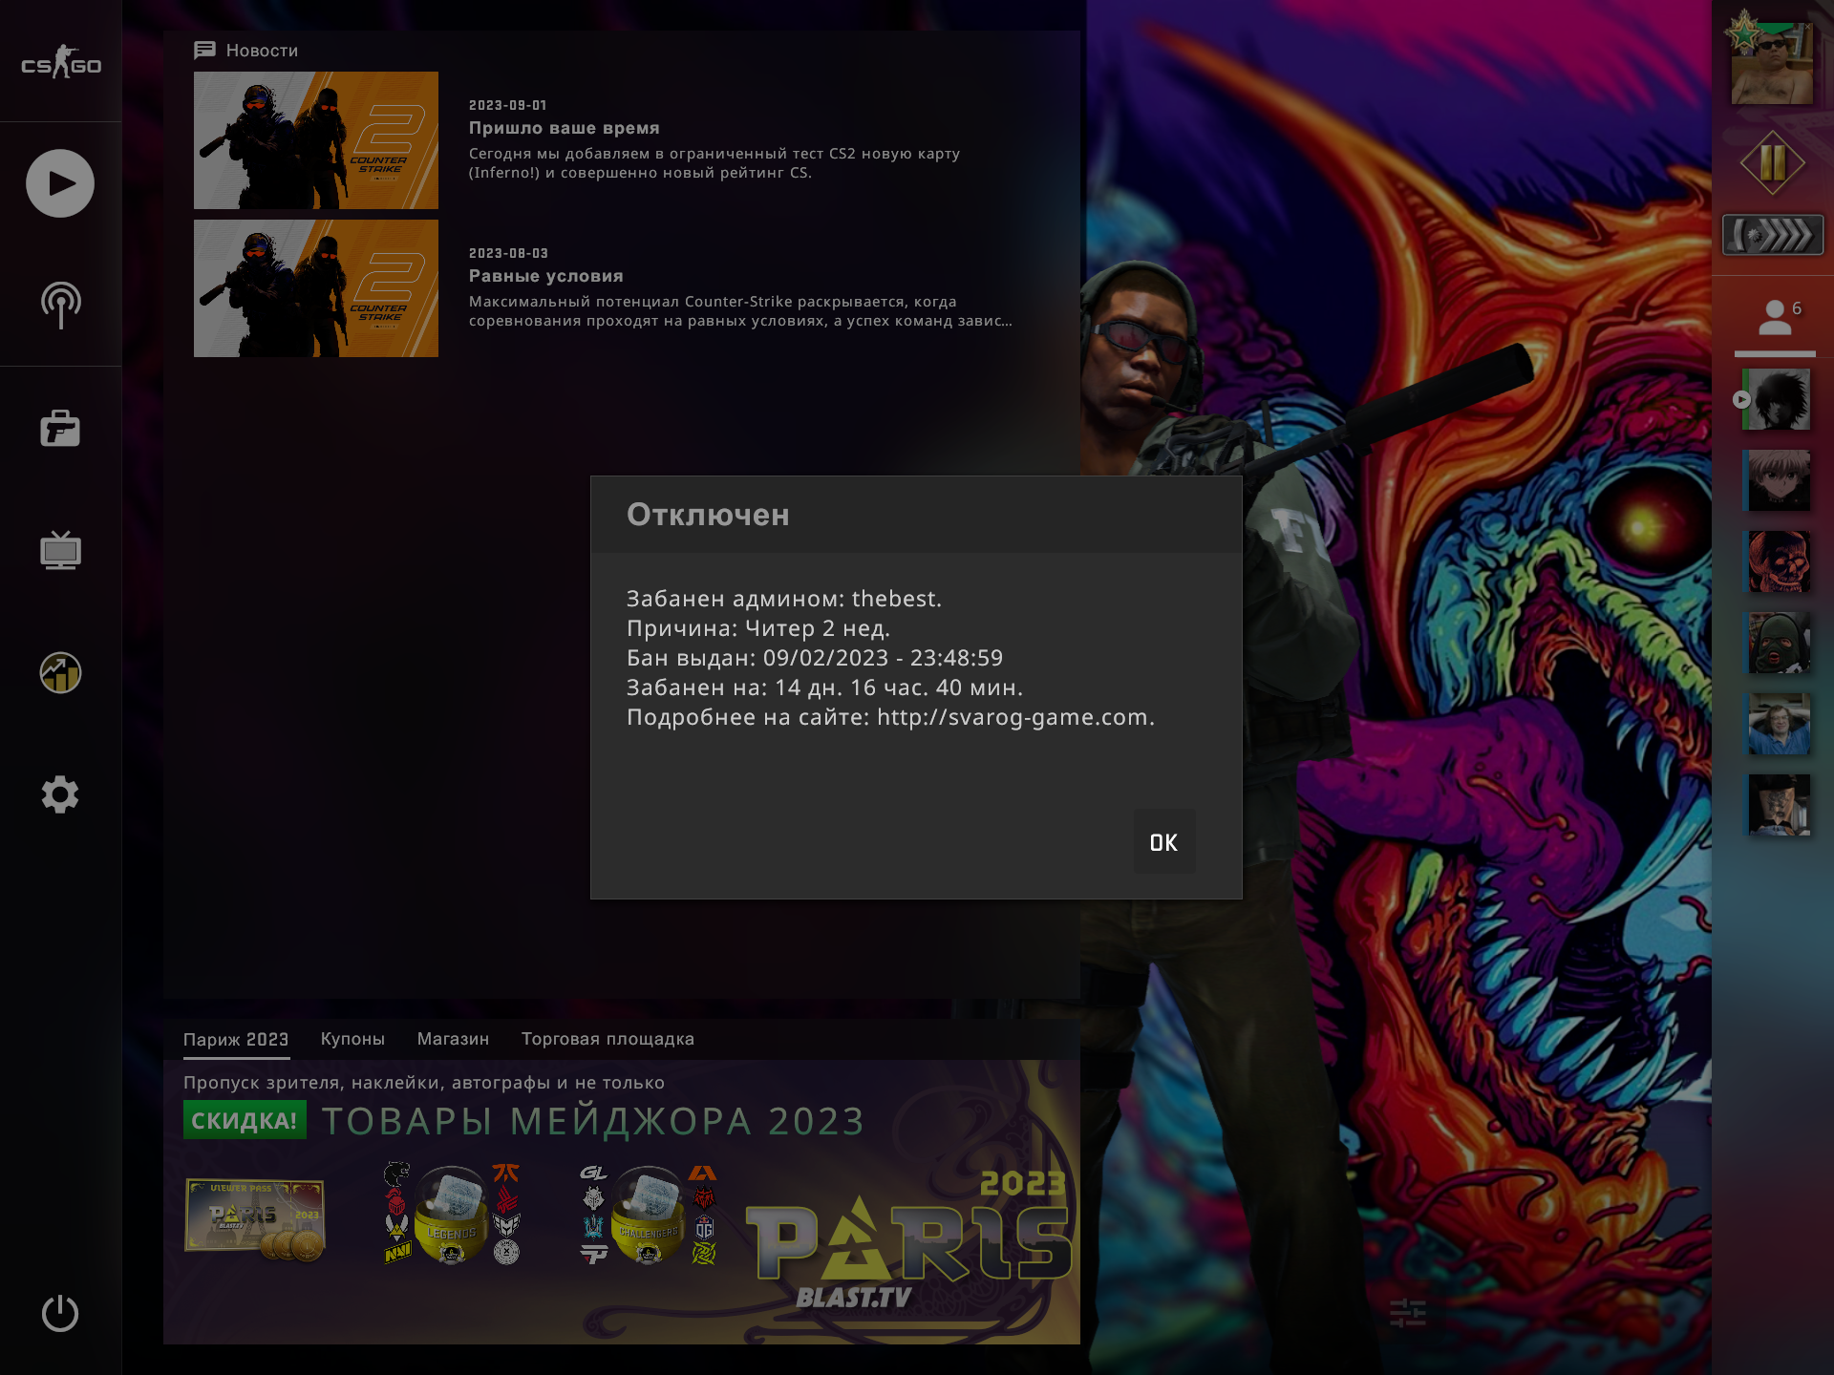Select the light-haired anime friend avatar
Screen dimensions: 1834x1375
pyautogui.click(x=1777, y=481)
